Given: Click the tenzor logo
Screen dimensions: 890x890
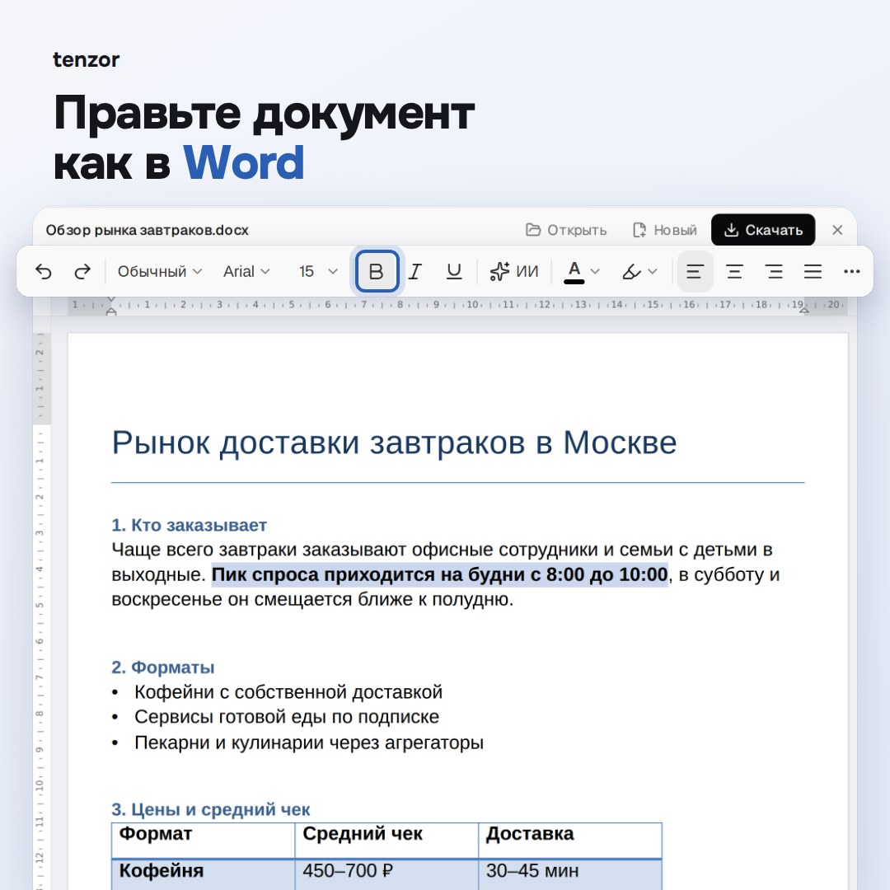Looking at the screenshot, I should point(87,59).
